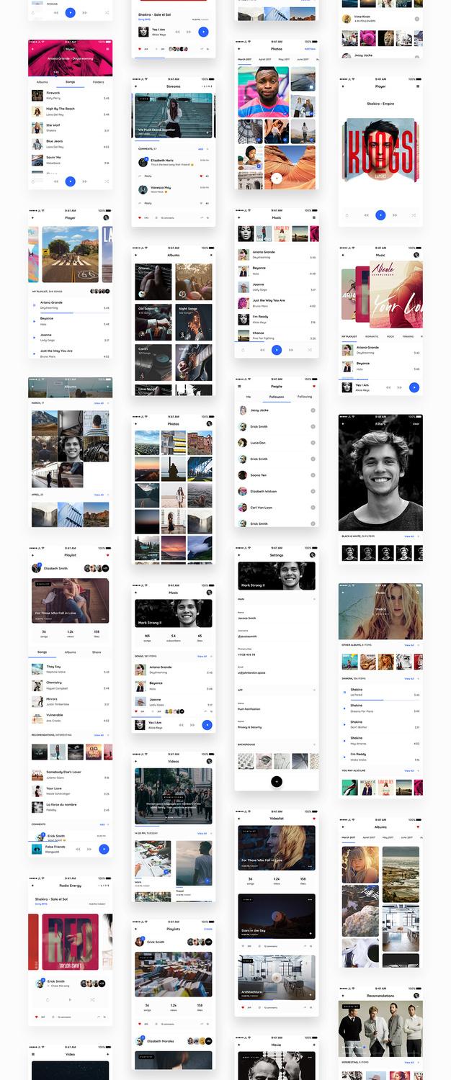Switch to Followers tab in People
This screenshot has height=1080, width=451.
pyautogui.click(x=277, y=397)
